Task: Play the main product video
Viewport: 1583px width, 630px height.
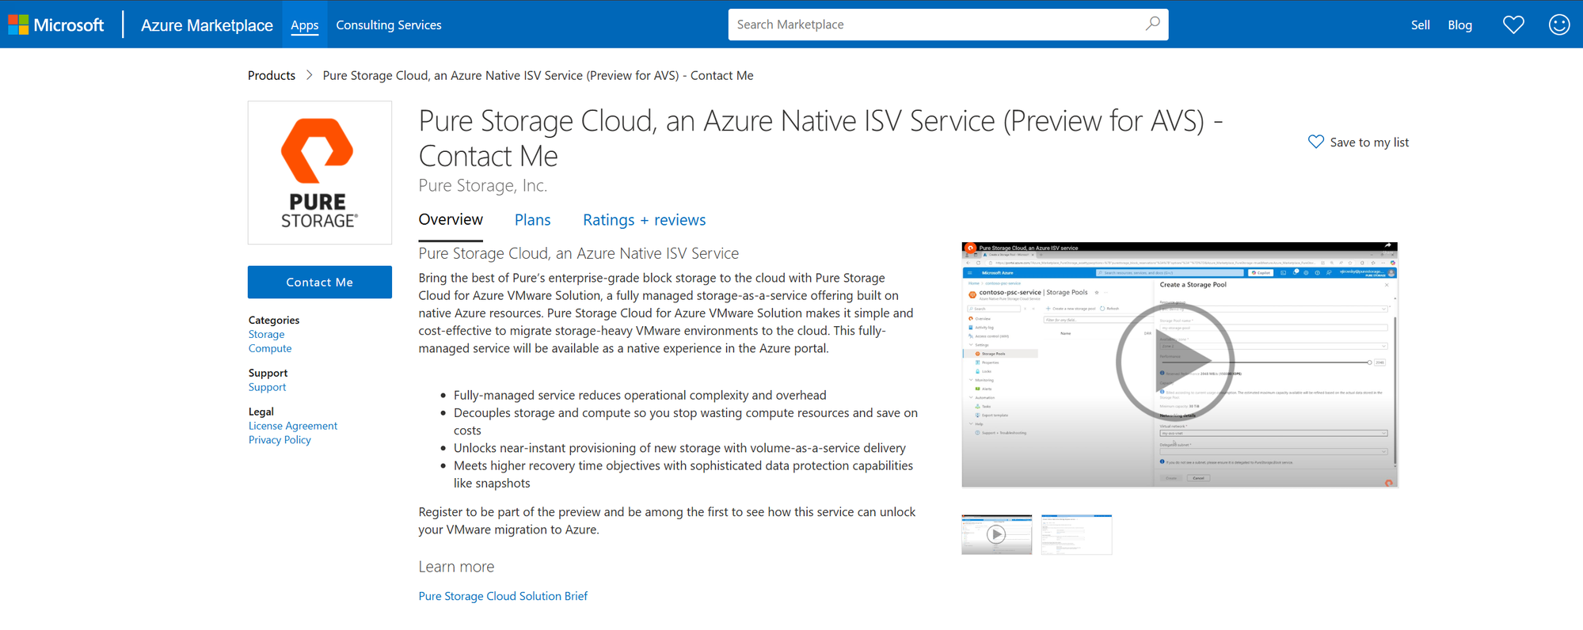Action: (x=1175, y=362)
